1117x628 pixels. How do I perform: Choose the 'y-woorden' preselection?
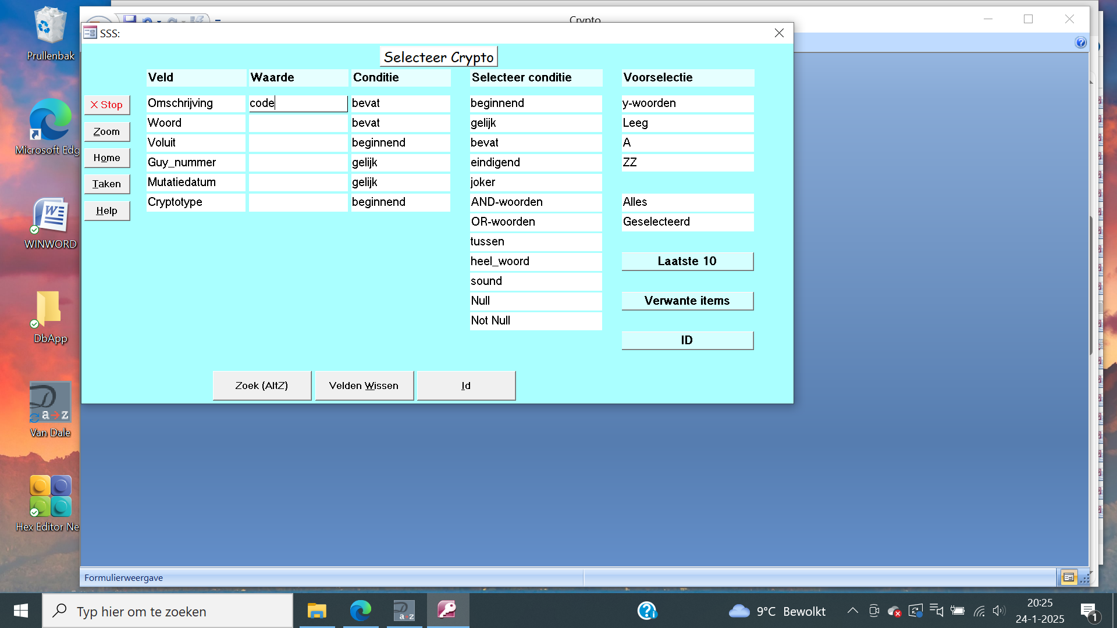pyautogui.click(x=687, y=103)
